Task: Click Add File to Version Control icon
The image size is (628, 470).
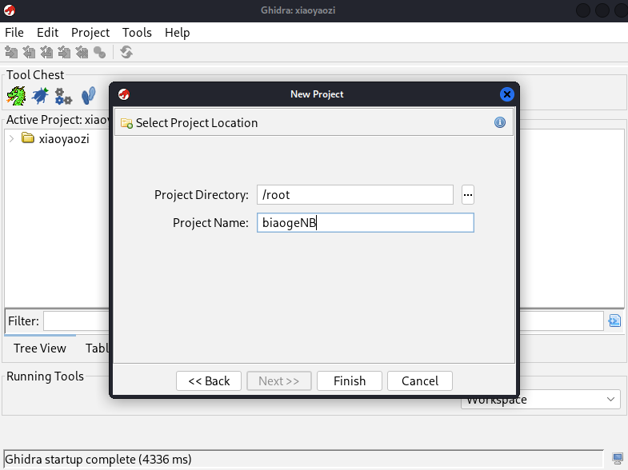Action: click(11, 53)
